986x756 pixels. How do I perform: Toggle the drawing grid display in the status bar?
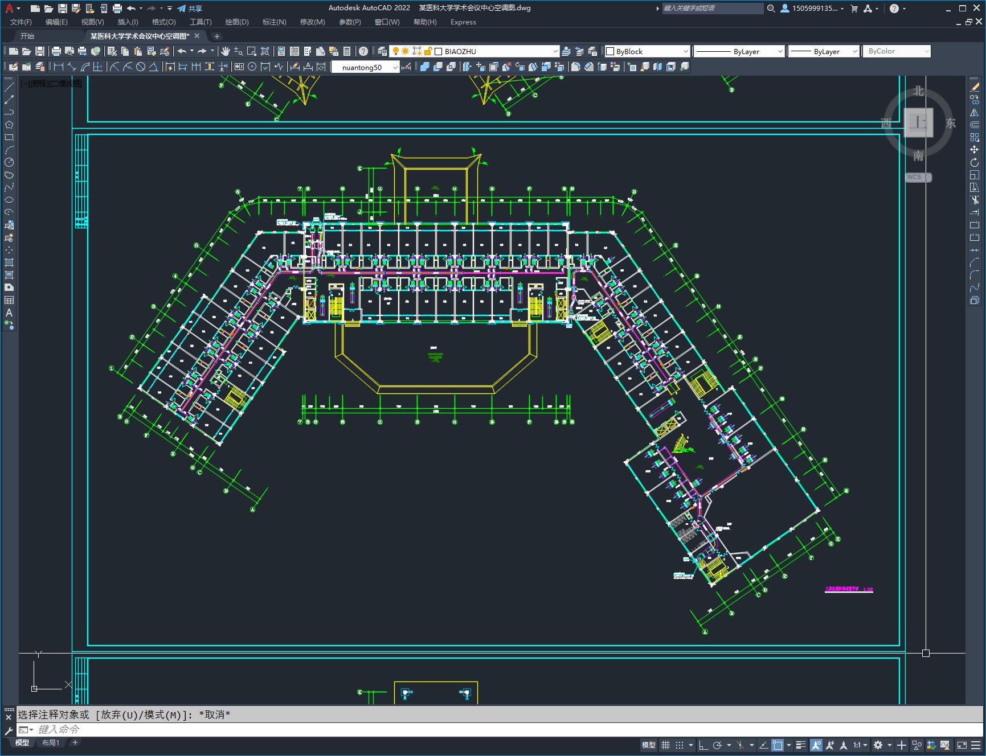665,745
